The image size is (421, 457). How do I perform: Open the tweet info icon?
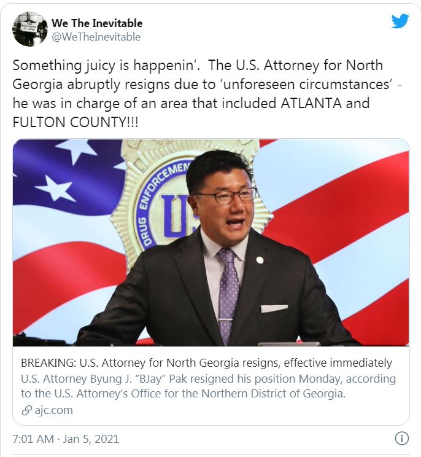401,439
